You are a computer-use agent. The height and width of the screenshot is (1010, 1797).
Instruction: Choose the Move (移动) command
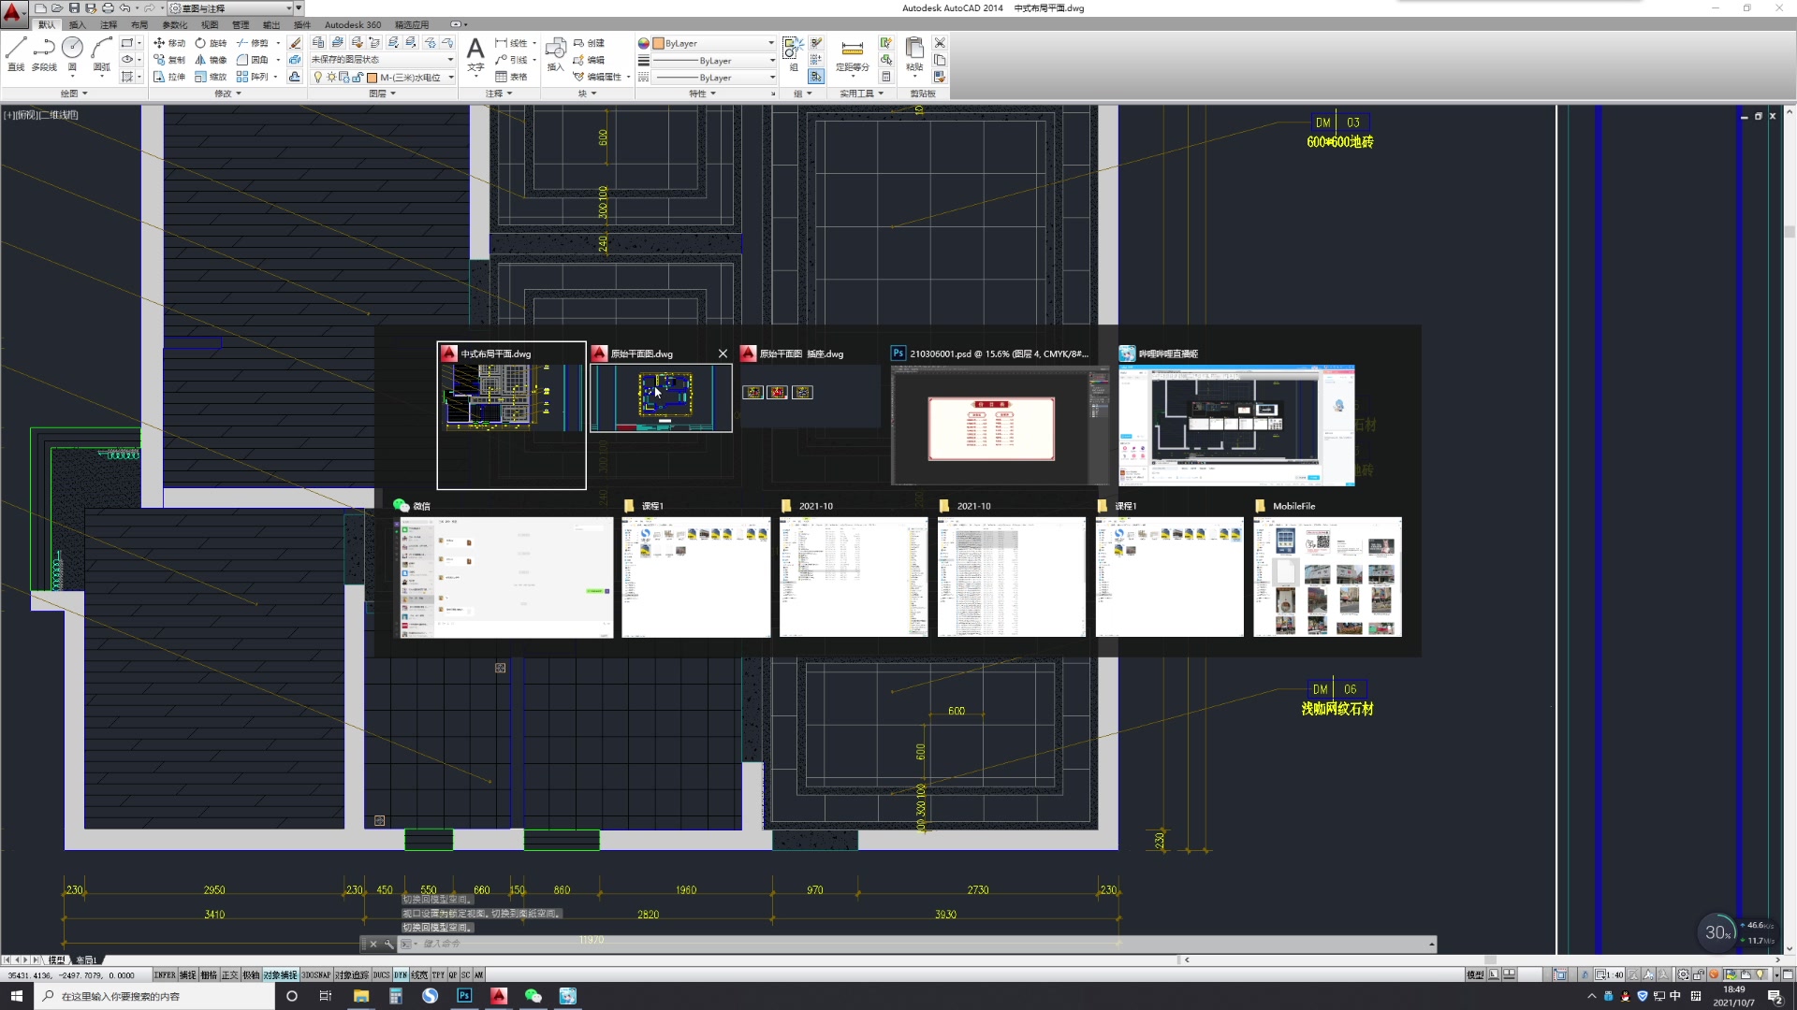pos(169,43)
